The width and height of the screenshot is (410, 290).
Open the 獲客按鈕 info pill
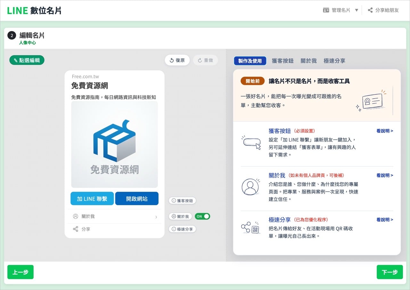182,201
